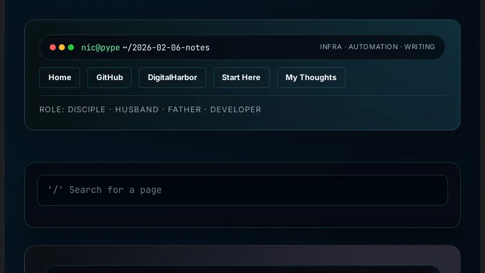Screen dimensions: 485x273
Task: Click the WRITING tagline word
Action: coord(420,47)
